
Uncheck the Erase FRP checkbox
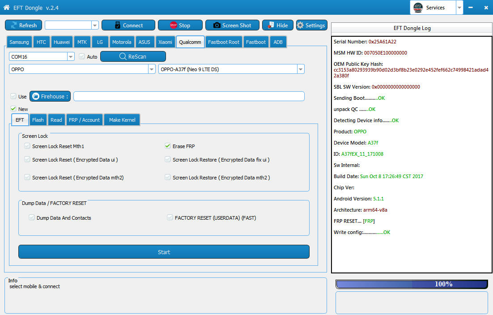[x=168, y=146]
